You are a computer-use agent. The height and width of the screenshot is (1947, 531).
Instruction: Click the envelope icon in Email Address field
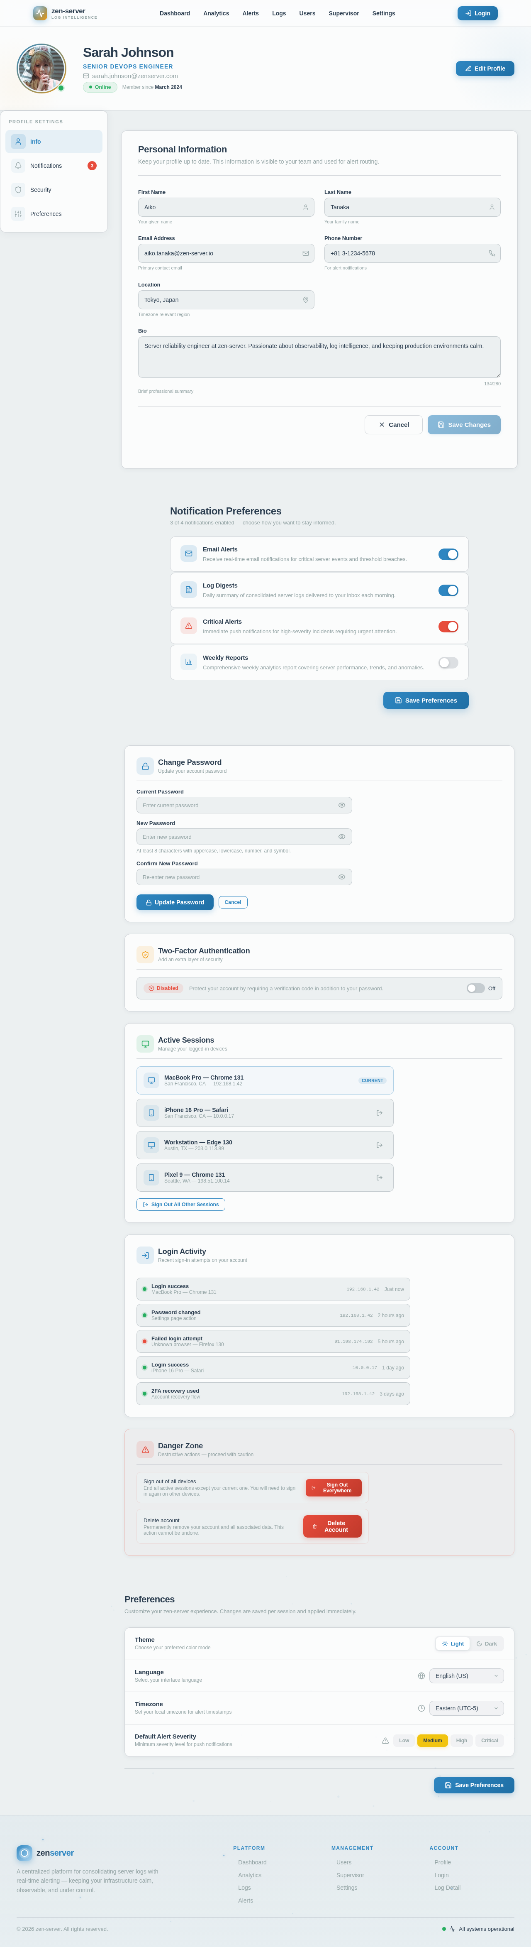[x=305, y=253]
